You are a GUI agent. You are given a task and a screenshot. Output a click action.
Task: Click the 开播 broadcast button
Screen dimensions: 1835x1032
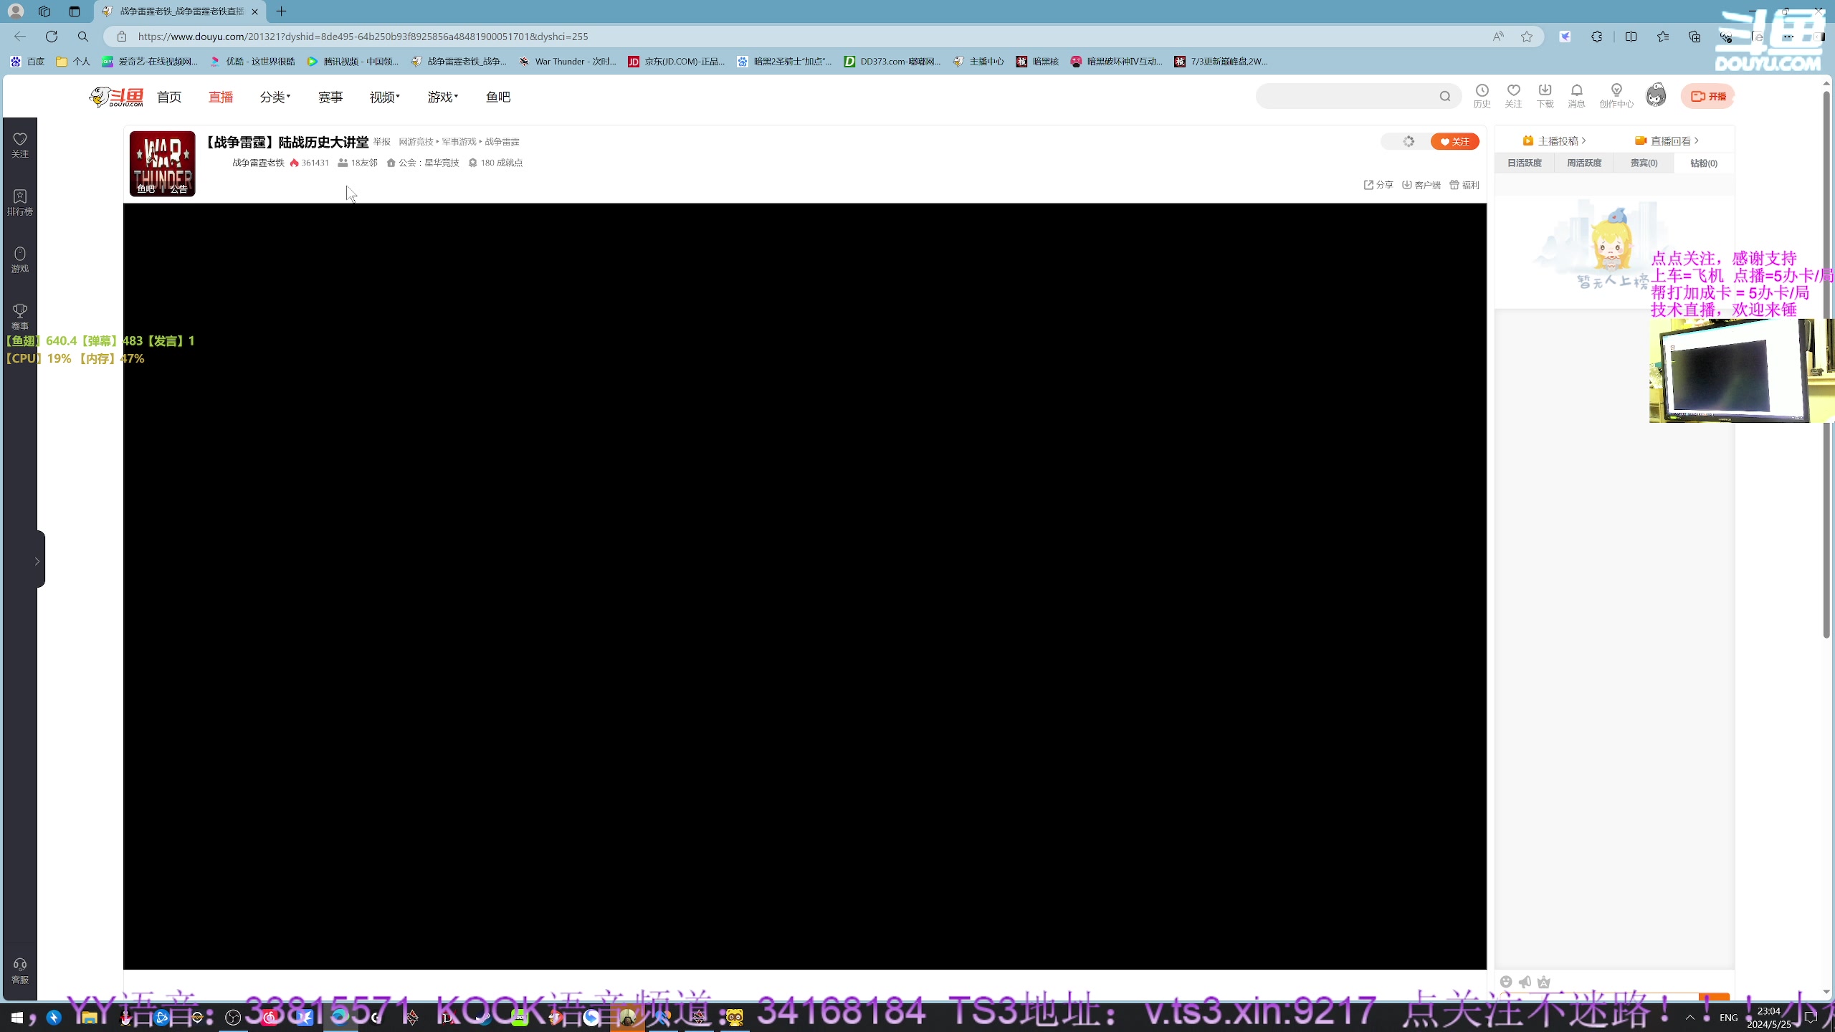[1712, 96]
